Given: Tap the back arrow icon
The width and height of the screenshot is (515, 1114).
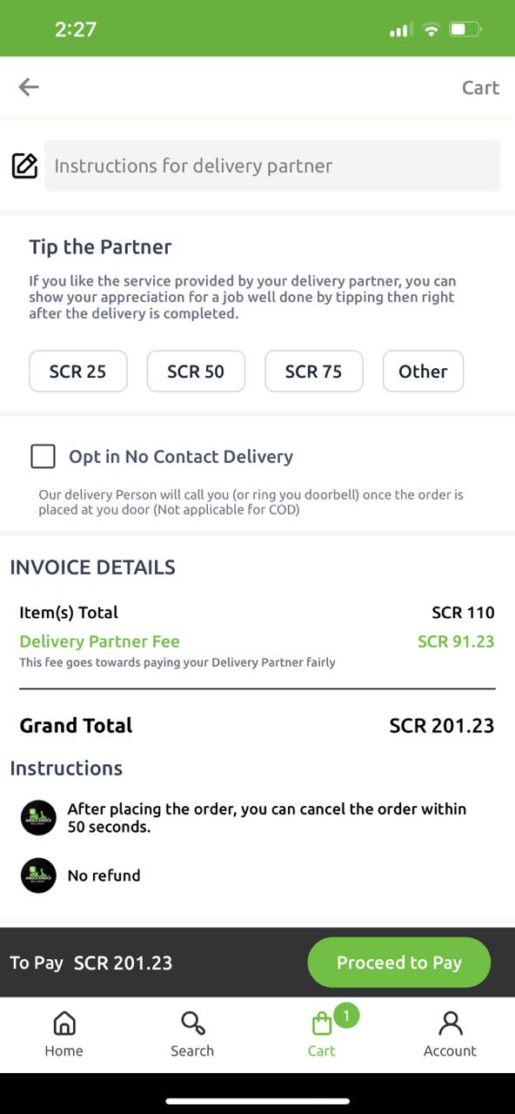Looking at the screenshot, I should click(x=29, y=87).
